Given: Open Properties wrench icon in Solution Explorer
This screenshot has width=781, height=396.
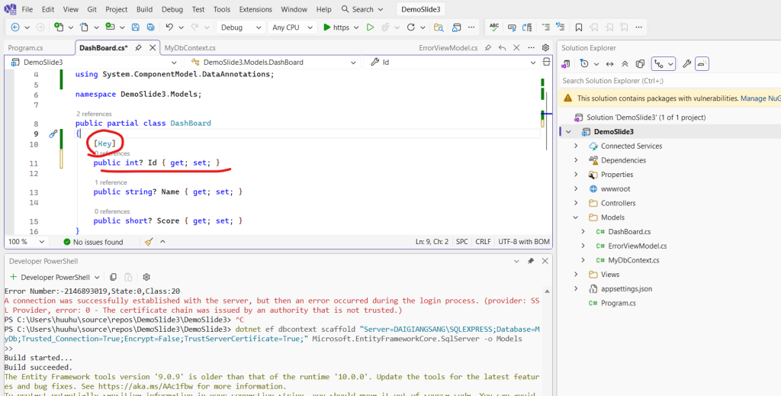Looking at the screenshot, I should 686,63.
